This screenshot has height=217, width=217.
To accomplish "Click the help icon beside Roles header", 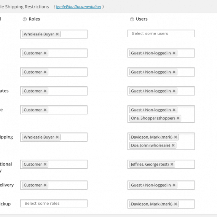I will [x=25, y=19].
